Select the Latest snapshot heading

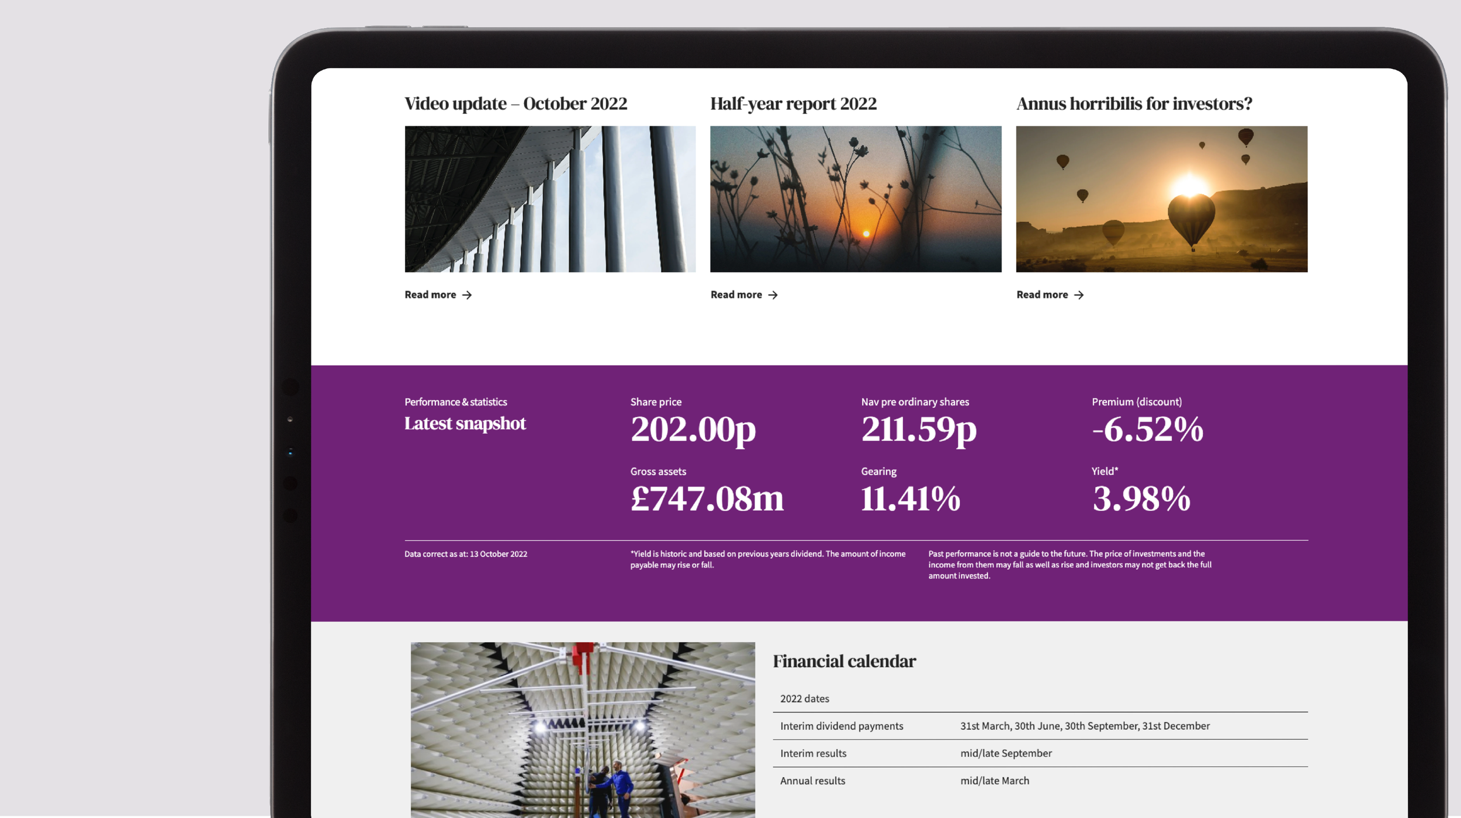click(465, 424)
